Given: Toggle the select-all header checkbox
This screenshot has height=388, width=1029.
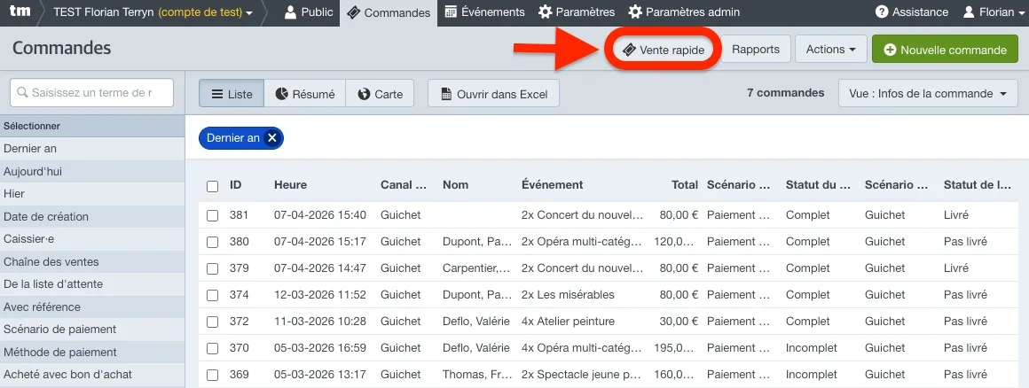Looking at the screenshot, I should 212,186.
